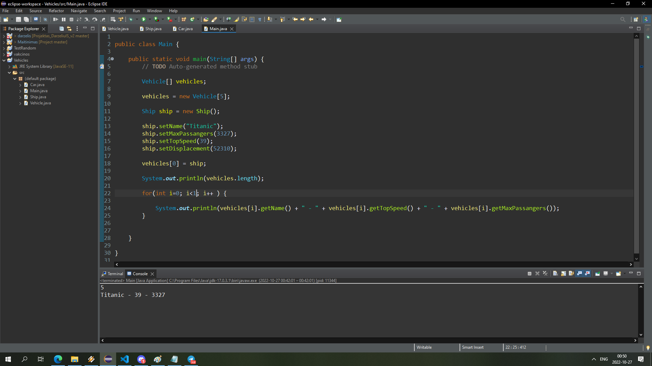Screen dimensions: 652x366
Task: Expand JRE System Library node
Action: coord(9,66)
